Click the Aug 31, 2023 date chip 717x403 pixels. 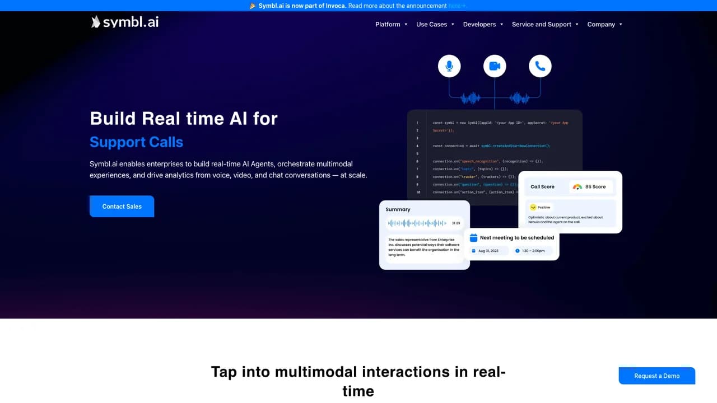[x=488, y=251]
